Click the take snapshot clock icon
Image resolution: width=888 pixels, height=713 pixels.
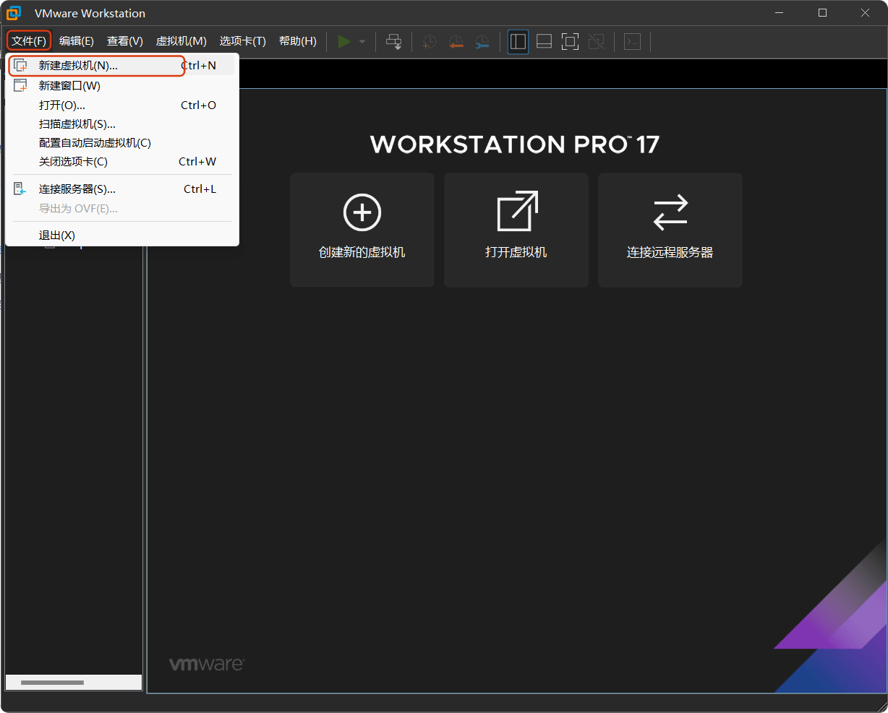430,42
